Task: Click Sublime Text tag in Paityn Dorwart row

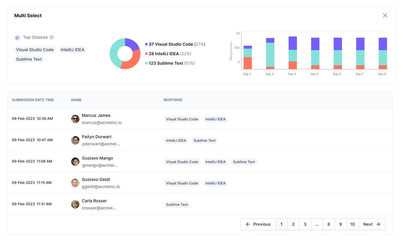Action: coord(204,141)
